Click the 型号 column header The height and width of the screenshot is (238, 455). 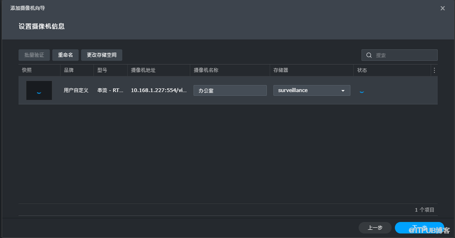pyautogui.click(x=102, y=70)
